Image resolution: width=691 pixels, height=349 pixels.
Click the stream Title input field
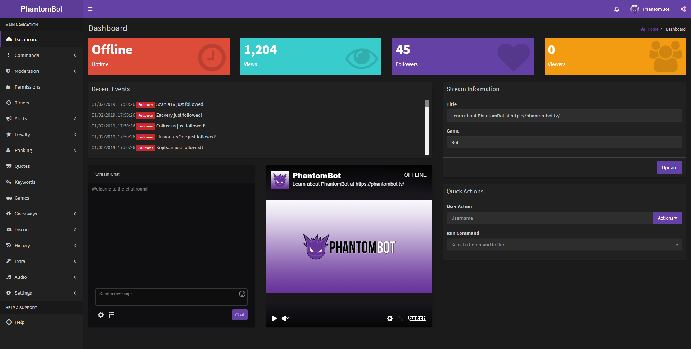564,116
